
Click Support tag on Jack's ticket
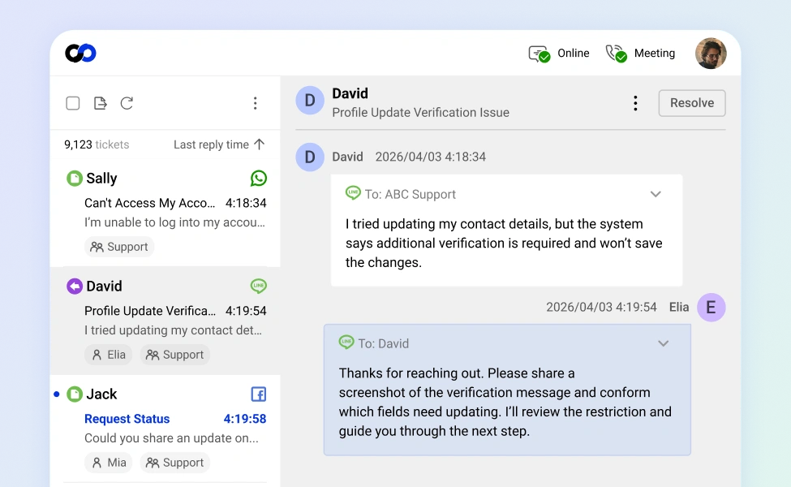(175, 463)
